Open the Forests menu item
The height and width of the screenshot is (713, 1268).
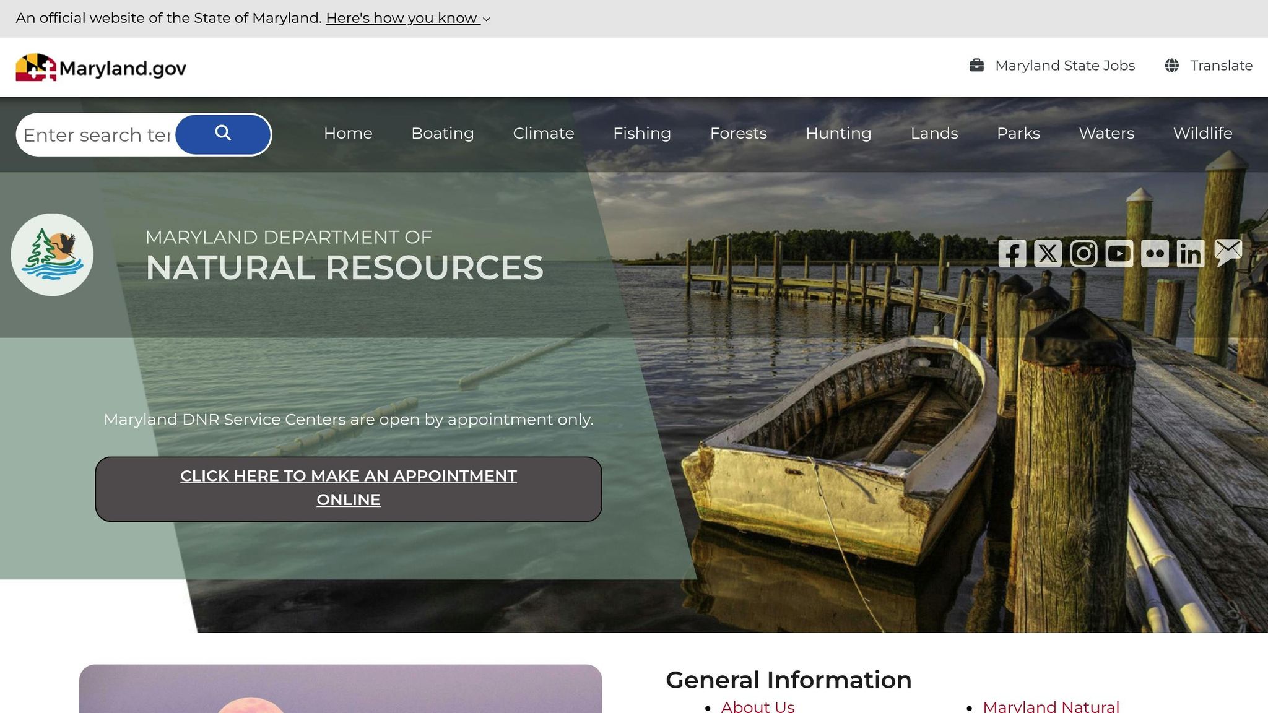(739, 133)
